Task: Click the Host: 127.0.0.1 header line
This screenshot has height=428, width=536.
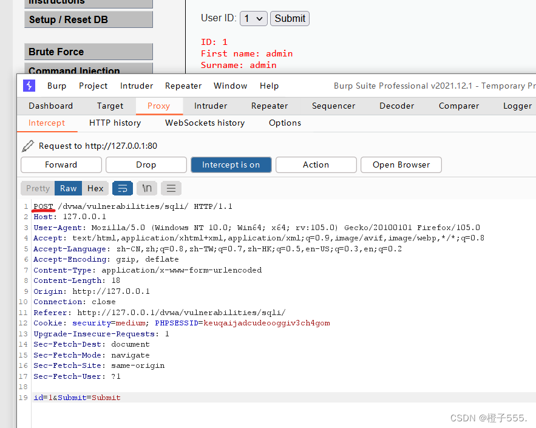Action: pos(70,217)
